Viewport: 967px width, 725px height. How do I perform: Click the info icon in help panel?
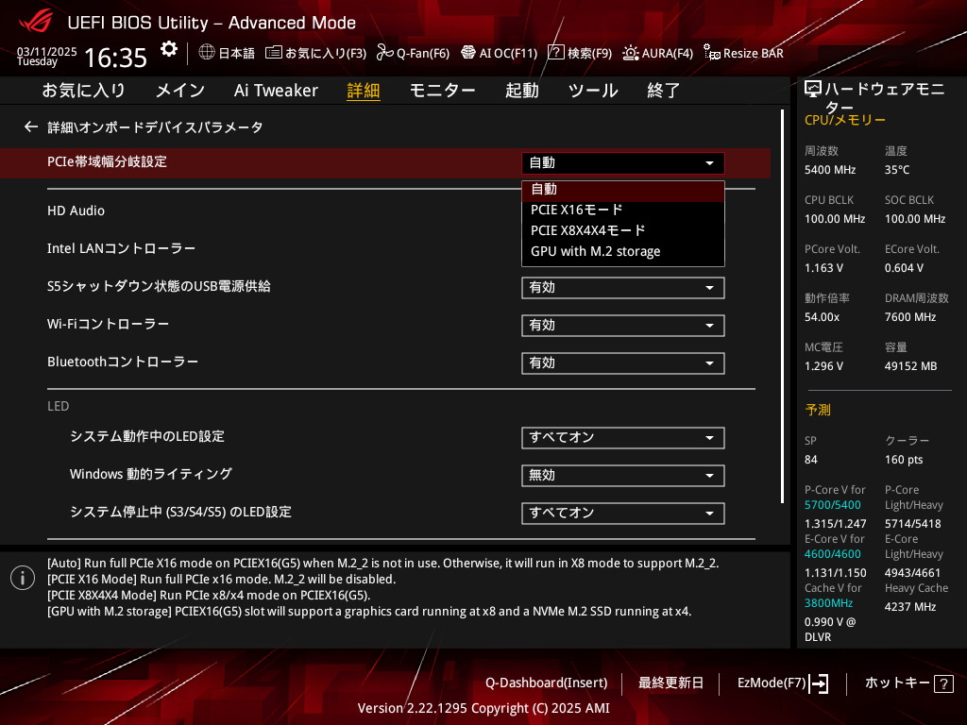point(23,578)
